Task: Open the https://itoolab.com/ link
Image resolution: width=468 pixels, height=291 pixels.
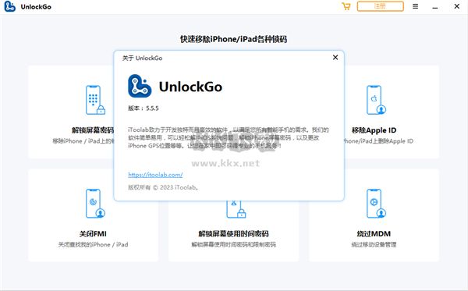Action: (155, 175)
